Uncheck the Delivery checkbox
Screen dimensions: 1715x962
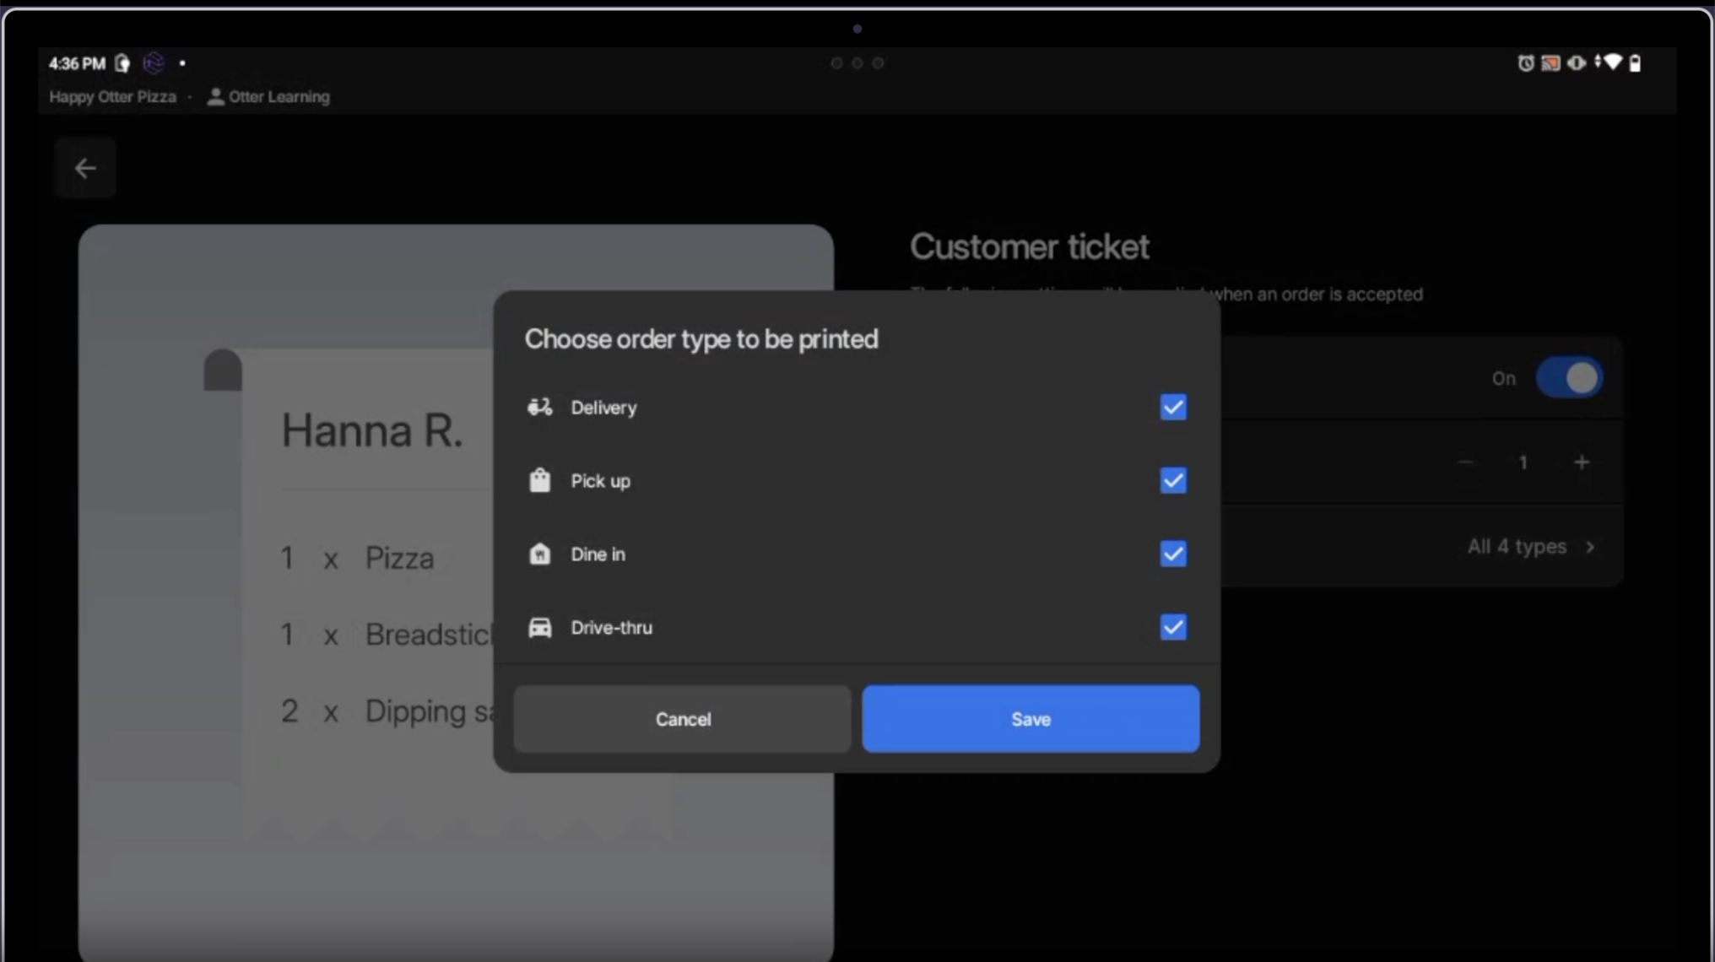coord(1173,407)
